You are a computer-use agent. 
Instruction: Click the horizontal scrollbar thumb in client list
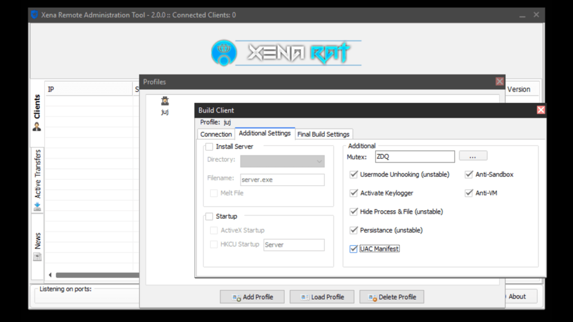point(97,275)
